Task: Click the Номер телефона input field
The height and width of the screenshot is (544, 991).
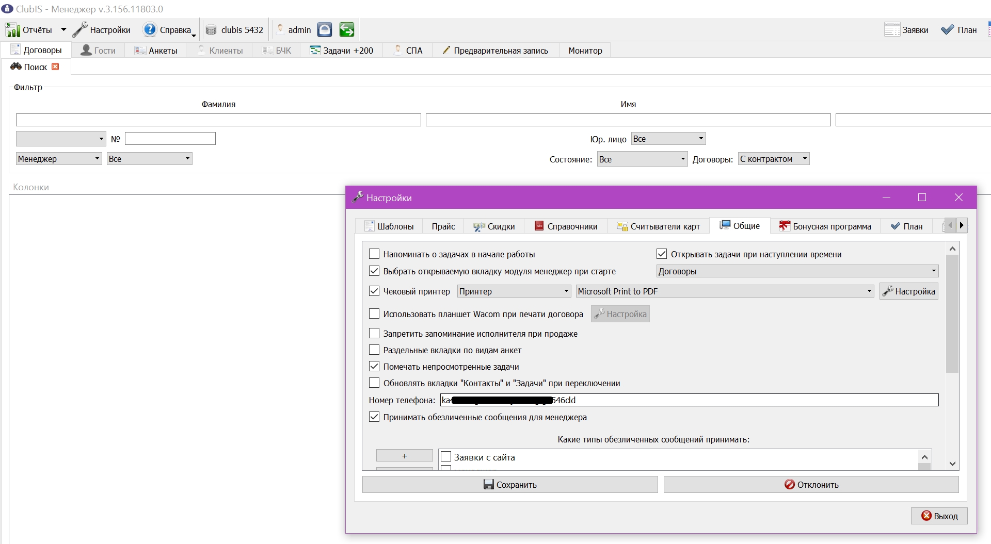Action: [x=689, y=400]
